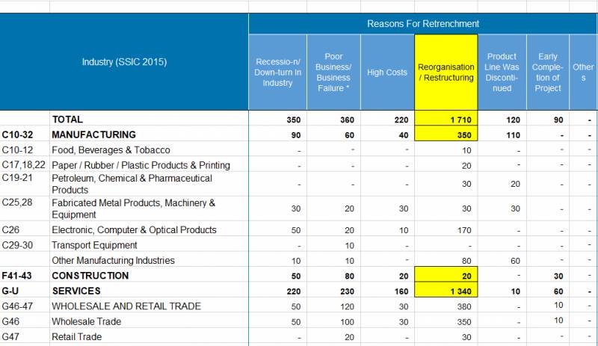Viewport: 598px width, 346px height.
Task: Select the 'G46-47' industry code cell
Action: point(25,306)
